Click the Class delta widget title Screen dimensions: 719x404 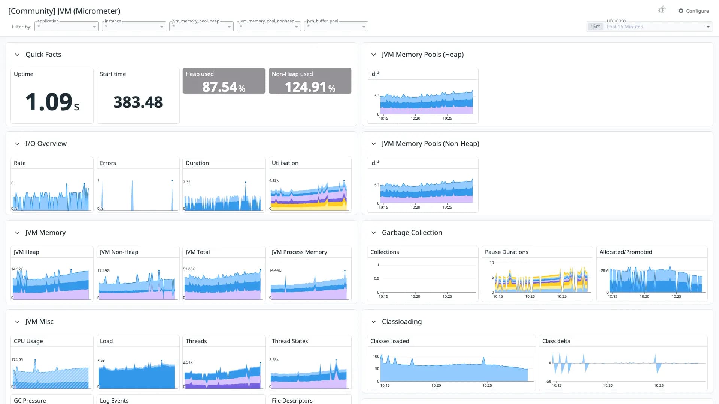[556, 341]
